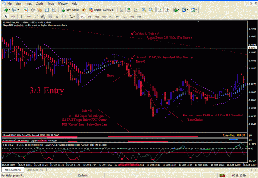Switch to the GBPUSDm,M1 chart tab
This screenshot has width=258, height=178.
tap(35, 170)
